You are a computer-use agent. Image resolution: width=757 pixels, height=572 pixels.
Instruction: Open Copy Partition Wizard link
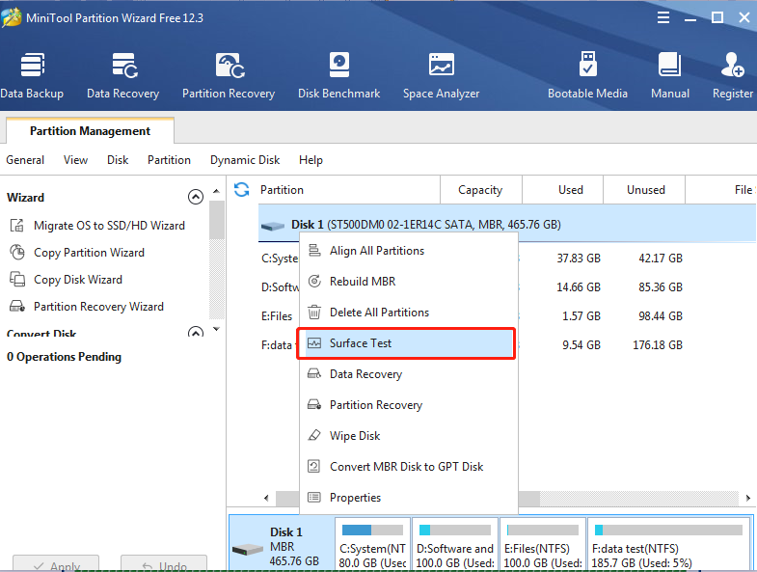pyautogui.click(x=89, y=253)
